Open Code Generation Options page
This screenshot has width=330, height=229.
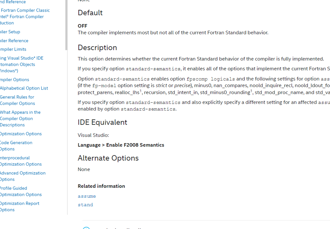[16, 146]
